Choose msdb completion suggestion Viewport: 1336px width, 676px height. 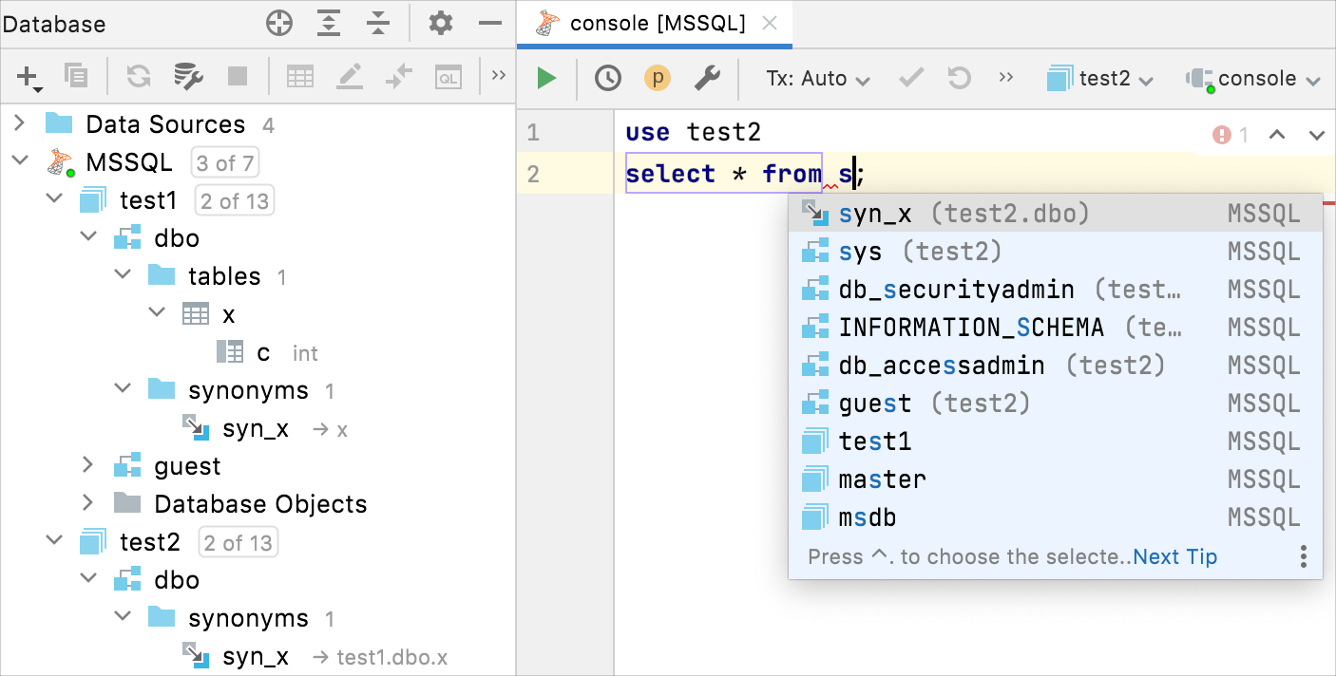1056,517
